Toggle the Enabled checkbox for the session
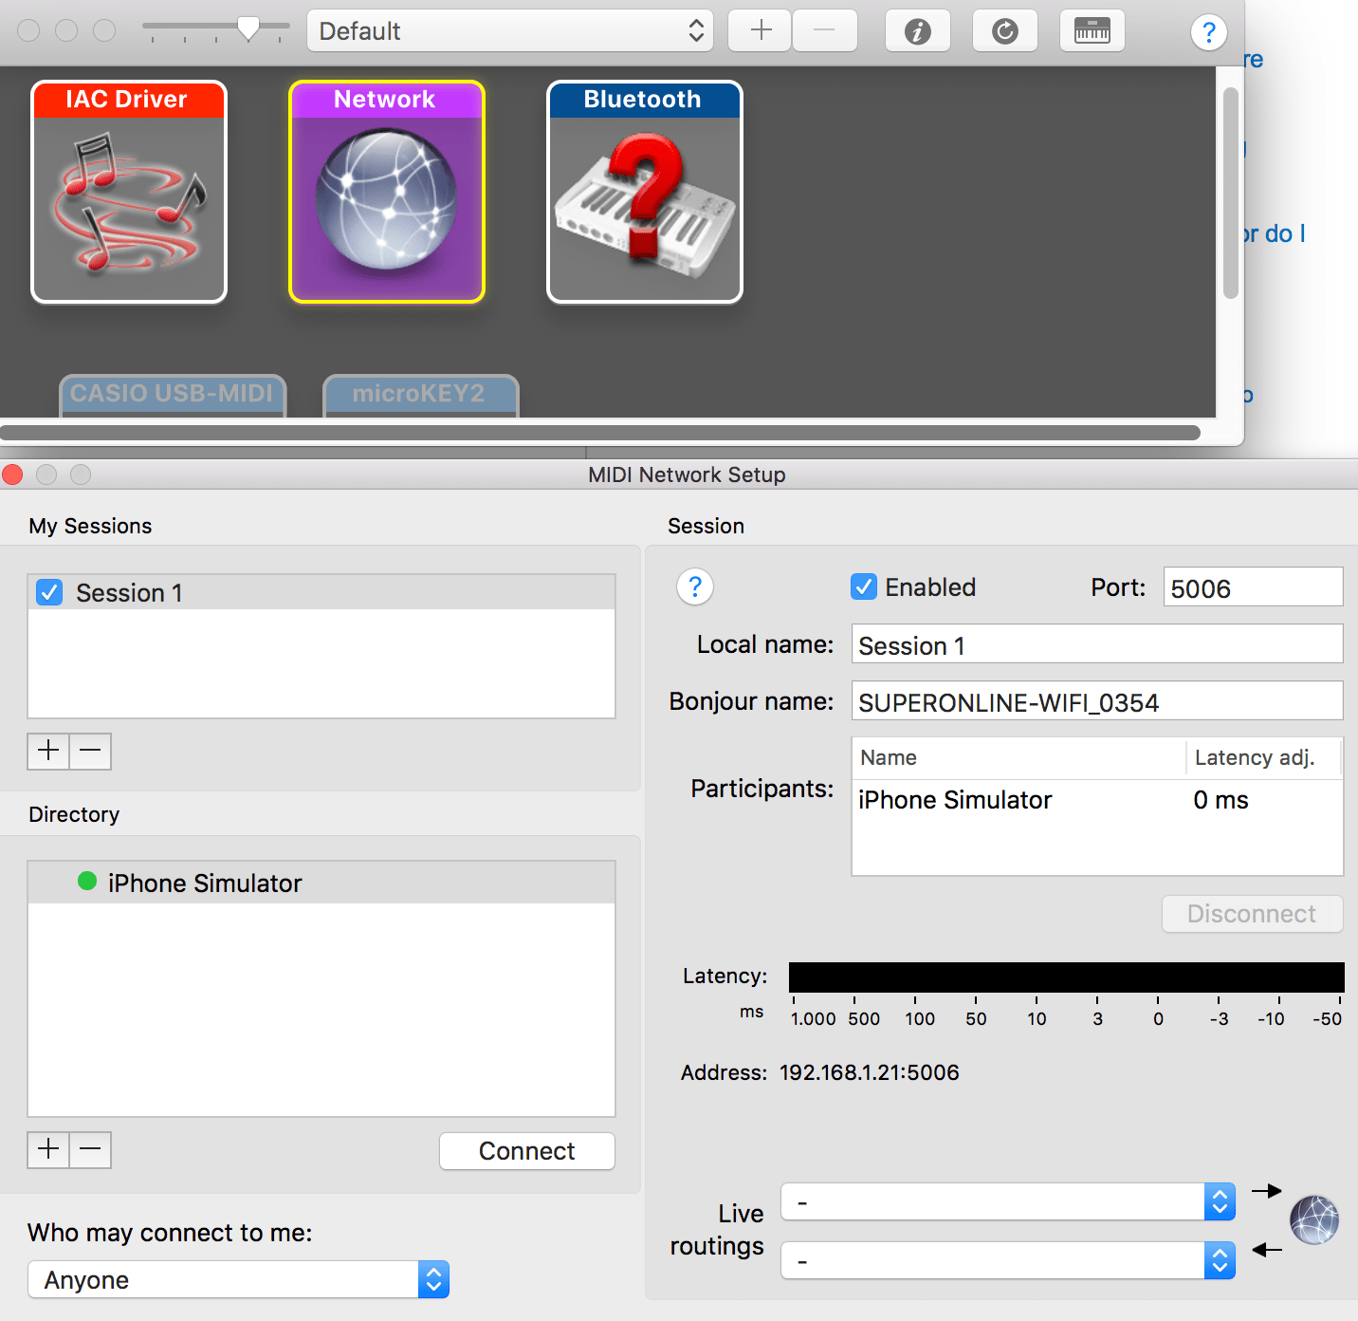This screenshot has width=1358, height=1321. coord(864,586)
